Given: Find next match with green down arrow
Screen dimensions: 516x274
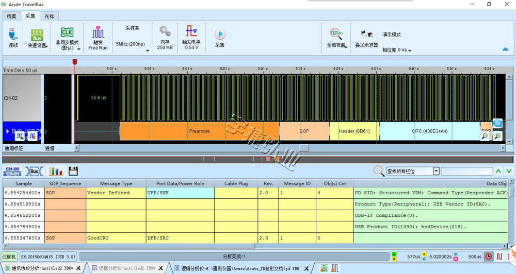Looking at the screenshot, I should [509, 171].
